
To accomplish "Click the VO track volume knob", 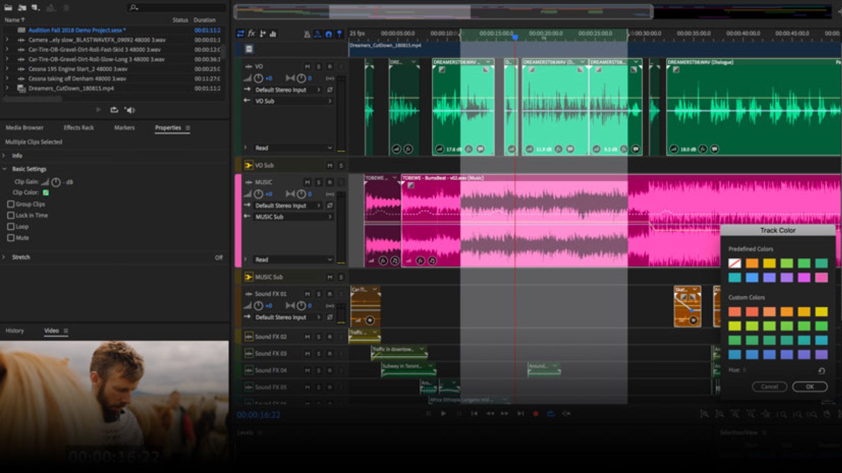I will (258, 78).
